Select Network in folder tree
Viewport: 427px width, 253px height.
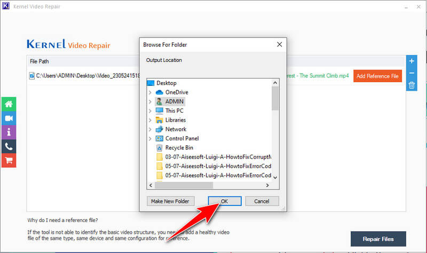tap(176, 129)
